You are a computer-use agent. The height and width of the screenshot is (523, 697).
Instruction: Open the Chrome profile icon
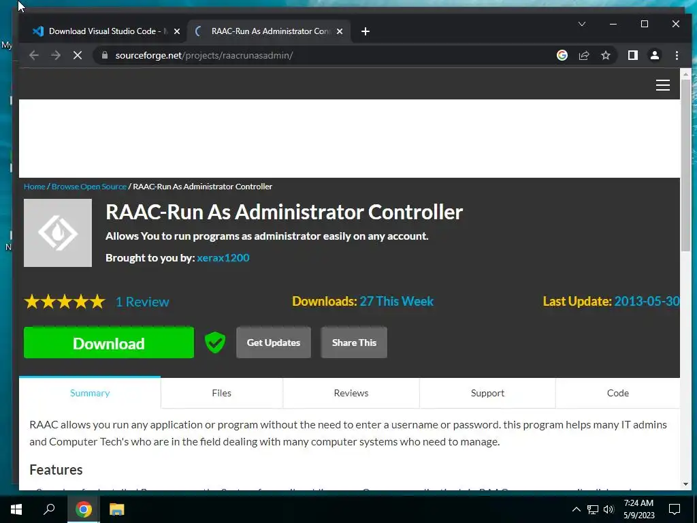(654, 55)
